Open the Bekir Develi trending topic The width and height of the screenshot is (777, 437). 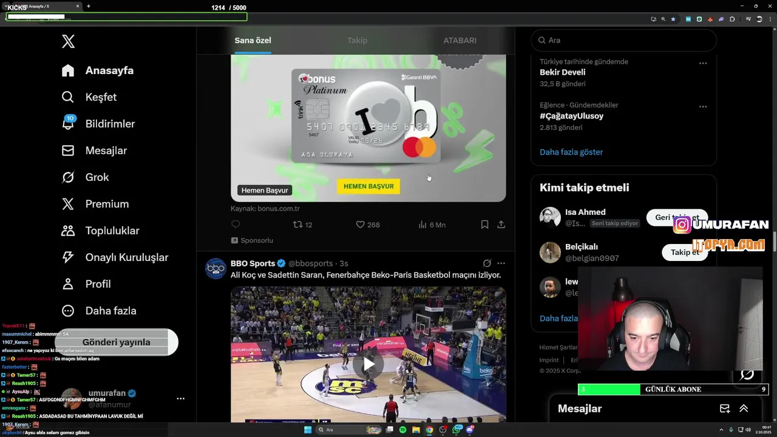[562, 72]
